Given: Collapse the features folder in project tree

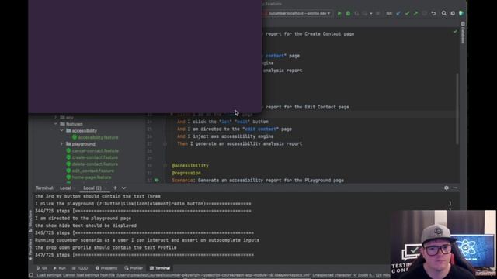Looking at the screenshot, I should click(56, 124).
